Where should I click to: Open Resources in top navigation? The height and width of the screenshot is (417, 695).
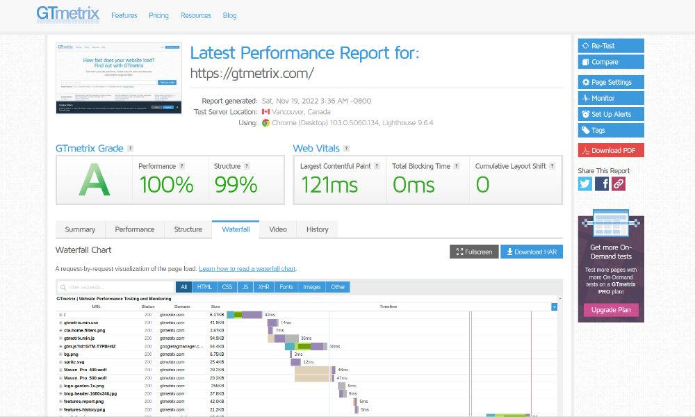pyautogui.click(x=196, y=15)
